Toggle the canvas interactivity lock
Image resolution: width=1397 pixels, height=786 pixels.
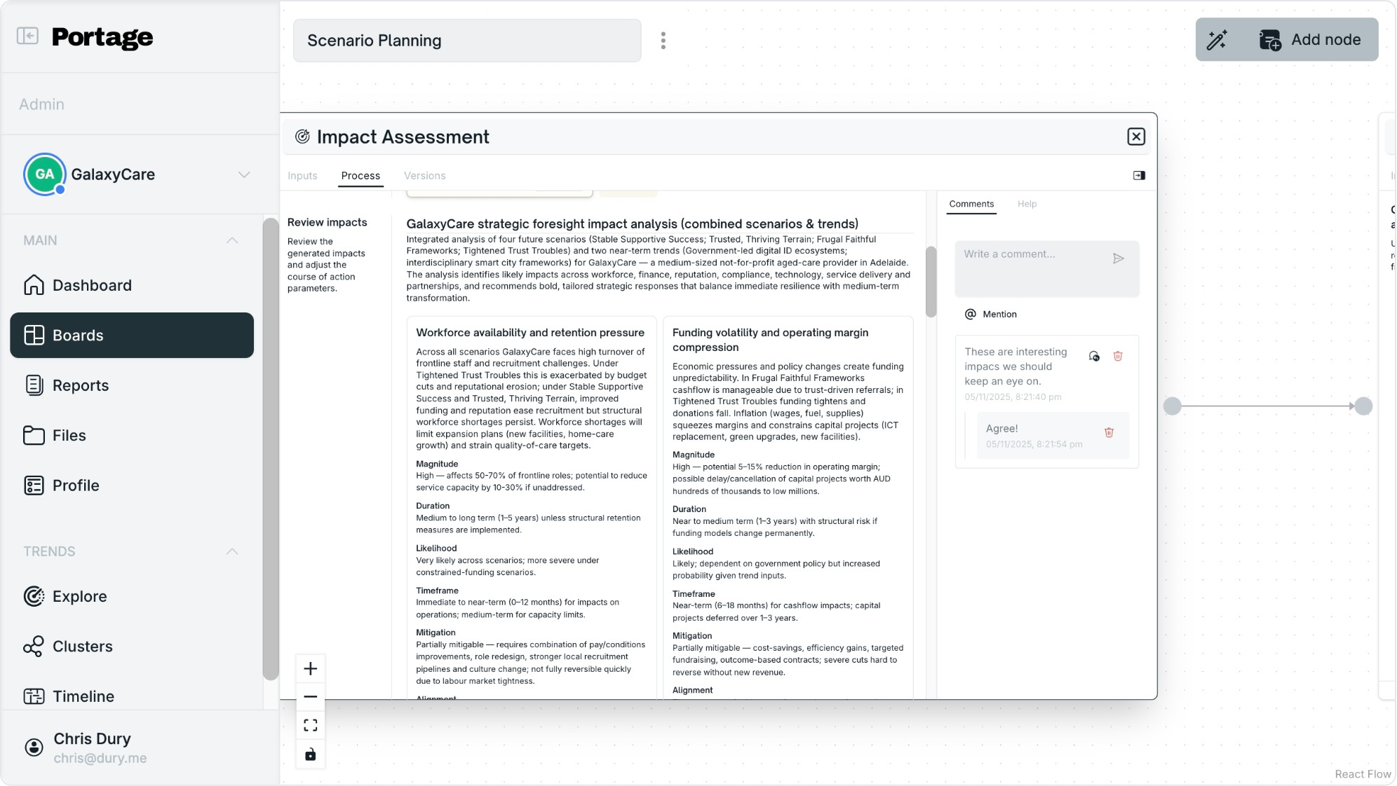point(310,754)
